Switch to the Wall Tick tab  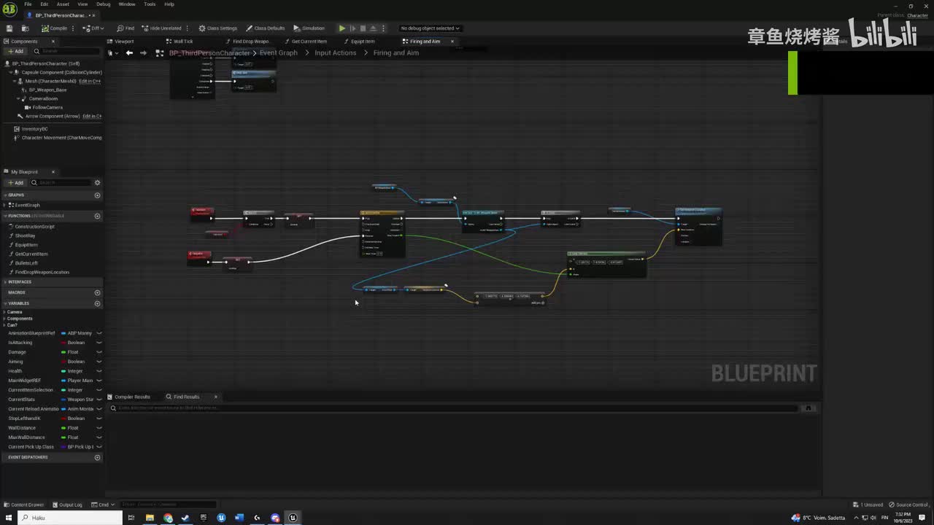[x=180, y=42]
